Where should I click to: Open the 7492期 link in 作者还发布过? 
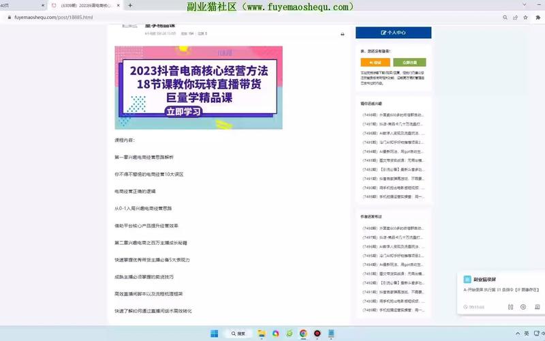[393, 283]
